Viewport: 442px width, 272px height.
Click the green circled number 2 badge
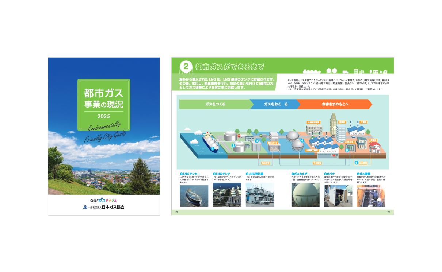tap(186, 66)
